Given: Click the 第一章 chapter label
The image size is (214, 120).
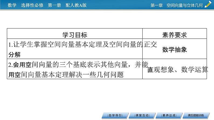Looking at the screenshot, I should [x=156, y=5].
